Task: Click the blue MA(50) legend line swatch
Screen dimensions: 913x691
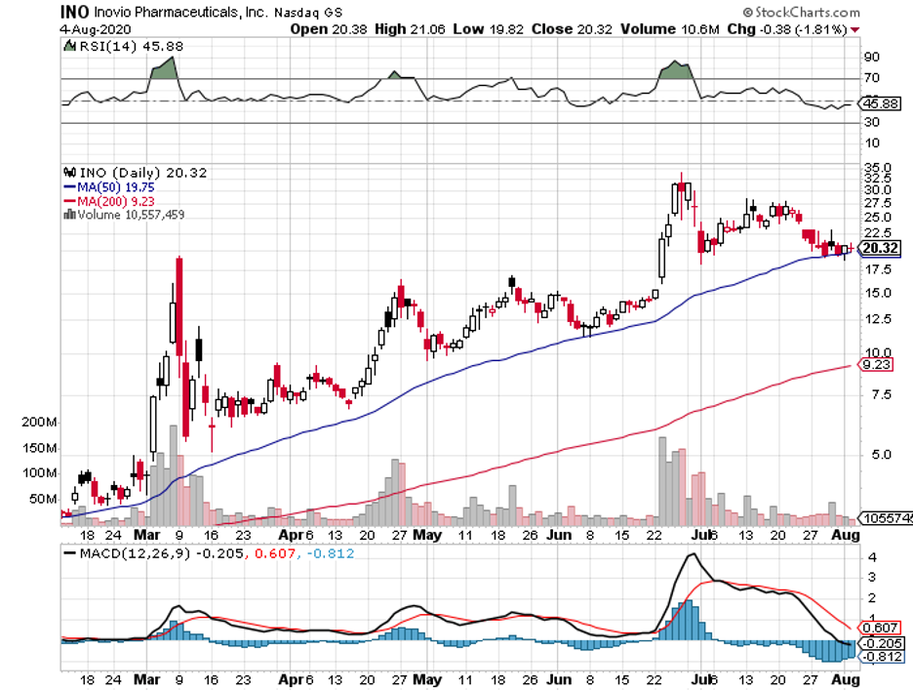Action: 69,187
